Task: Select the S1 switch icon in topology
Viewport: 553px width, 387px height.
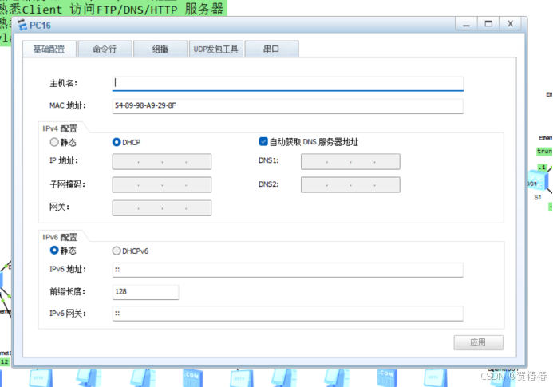Action: (538, 185)
